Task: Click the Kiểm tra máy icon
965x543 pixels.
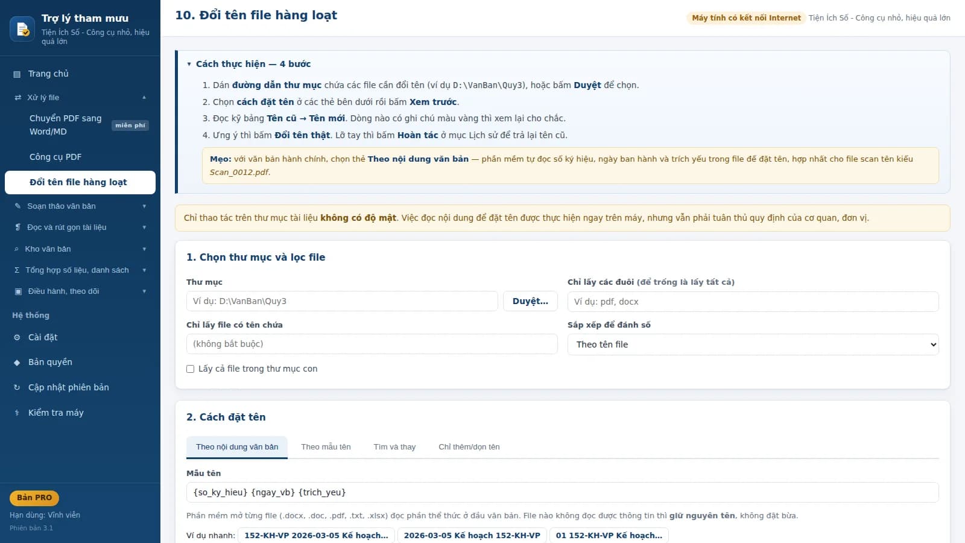Action: (x=17, y=413)
